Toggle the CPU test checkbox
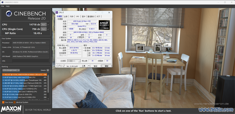The width and height of the screenshot is (235, 114). (48, 25)
